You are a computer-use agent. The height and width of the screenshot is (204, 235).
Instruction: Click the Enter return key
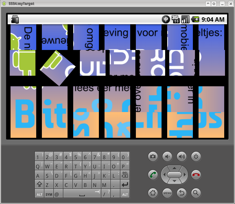point(125,184)
